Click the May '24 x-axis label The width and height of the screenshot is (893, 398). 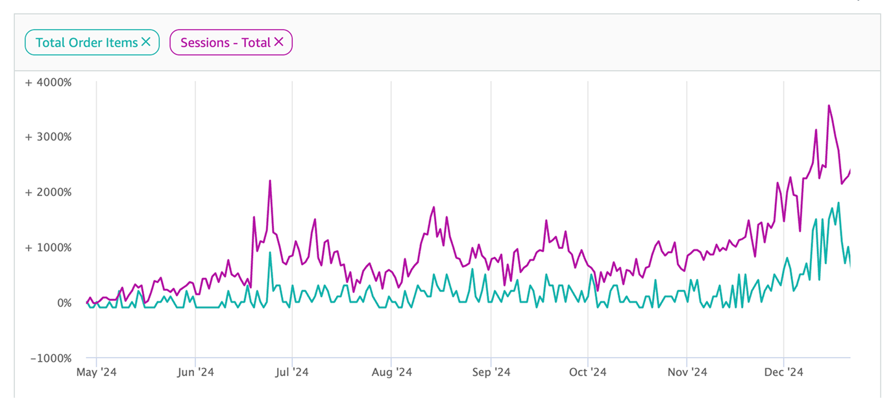point(97,372)
